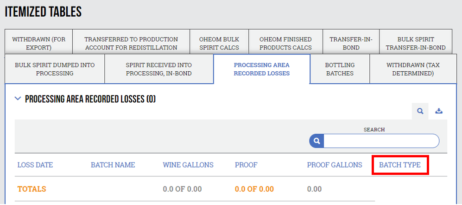Sort by Batch Type column header
462x205 pixels.
(400, 165)
